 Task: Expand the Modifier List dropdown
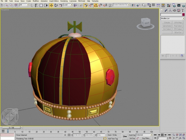point(184,18)
